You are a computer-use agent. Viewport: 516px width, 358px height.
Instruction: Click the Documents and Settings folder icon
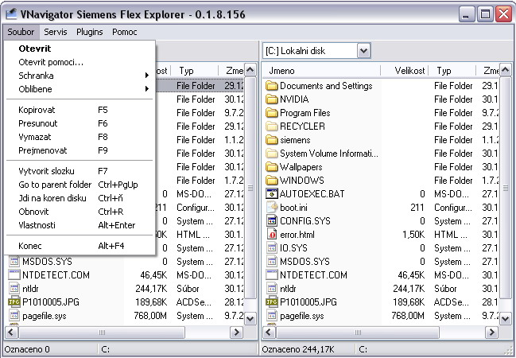(x=271, y=86)
